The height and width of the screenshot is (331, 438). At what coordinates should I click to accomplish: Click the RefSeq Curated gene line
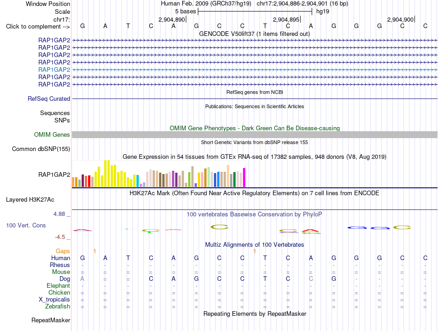(255, 99)
